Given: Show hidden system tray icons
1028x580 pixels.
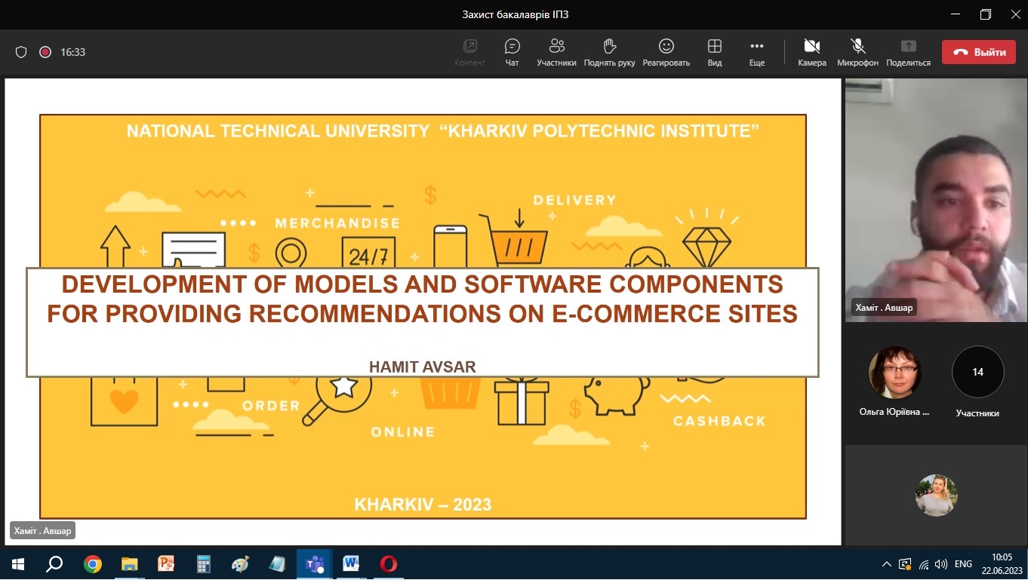Looking at the screenshot, I should pyautogui.click(x=887, y=564).
